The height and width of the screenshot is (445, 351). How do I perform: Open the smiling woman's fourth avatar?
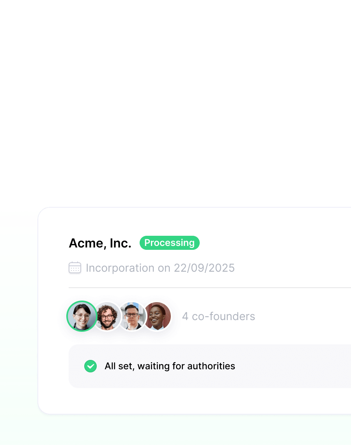[x=158, y=316]
